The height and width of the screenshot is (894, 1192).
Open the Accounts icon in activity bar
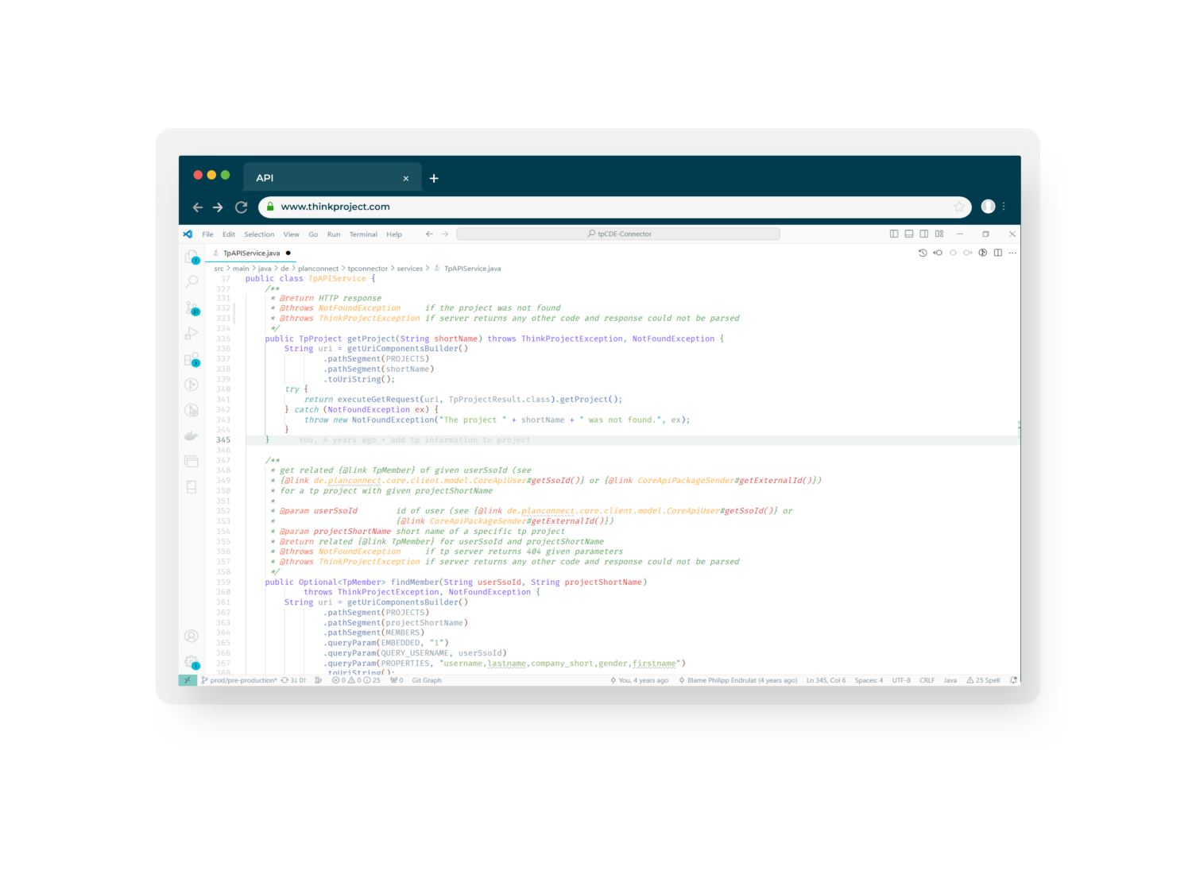point(192,636)
